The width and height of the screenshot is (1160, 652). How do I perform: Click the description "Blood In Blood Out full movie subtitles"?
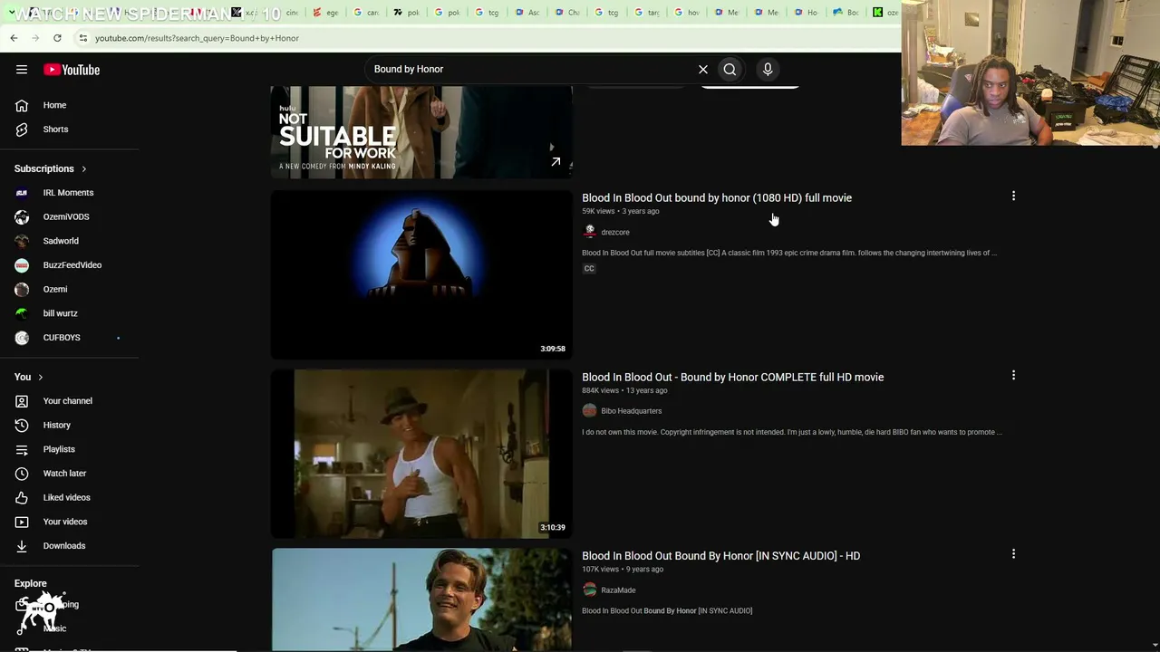pyautogui.click(x=789, y=254)
